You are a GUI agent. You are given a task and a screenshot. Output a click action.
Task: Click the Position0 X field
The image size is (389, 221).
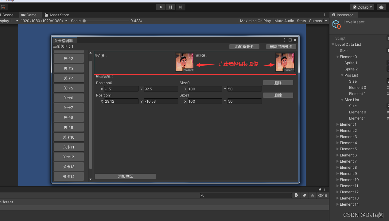click(121, 89)
